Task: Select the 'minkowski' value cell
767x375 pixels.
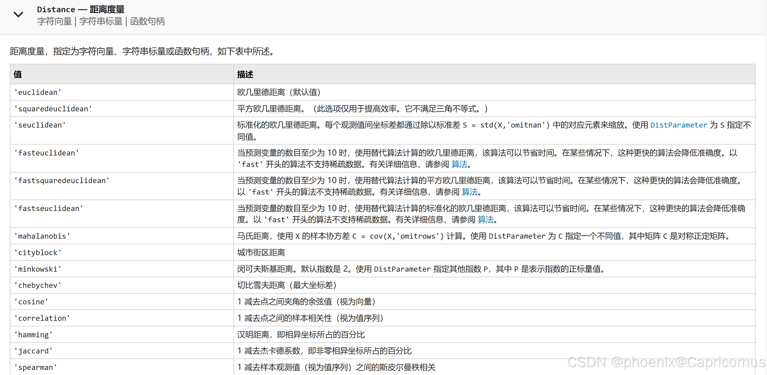Action: point(122,269)
